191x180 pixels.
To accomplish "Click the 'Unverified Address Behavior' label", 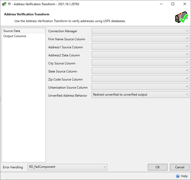I will 68,96.
